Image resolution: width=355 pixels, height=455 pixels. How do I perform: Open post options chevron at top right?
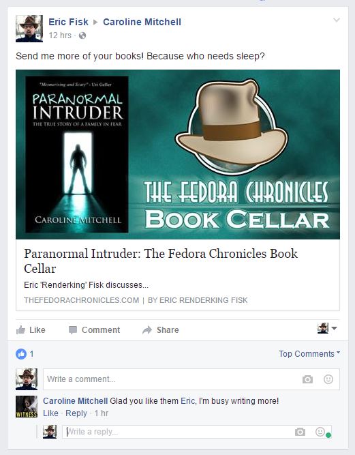[x=337, y=20]
